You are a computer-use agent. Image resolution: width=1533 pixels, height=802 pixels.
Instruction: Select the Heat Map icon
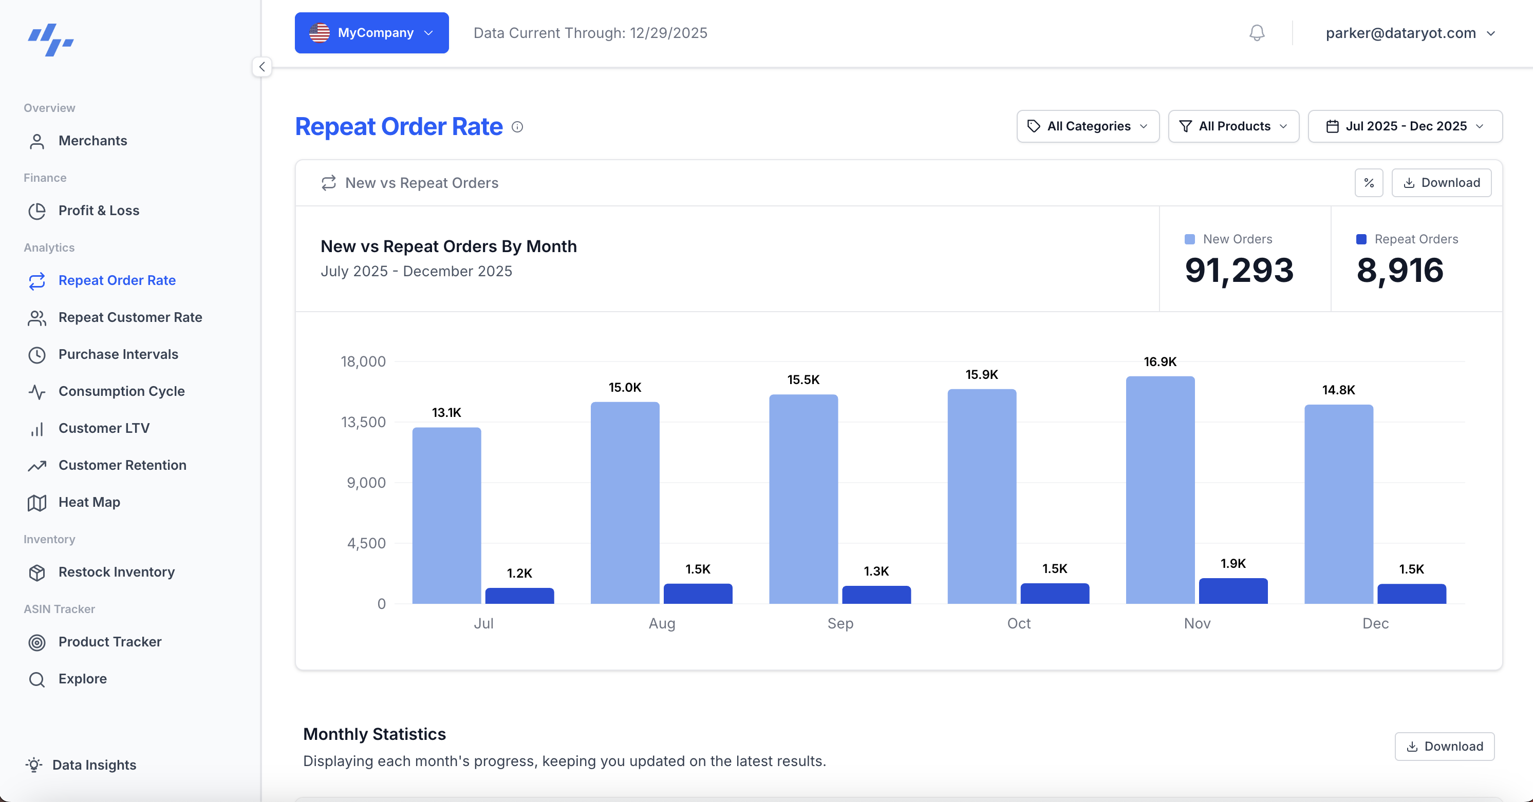[x=37, y=502]
